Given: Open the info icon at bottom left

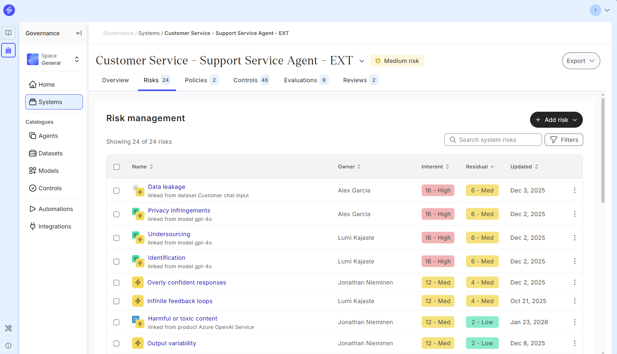Looking at the screenshot, I should (8, 346).
